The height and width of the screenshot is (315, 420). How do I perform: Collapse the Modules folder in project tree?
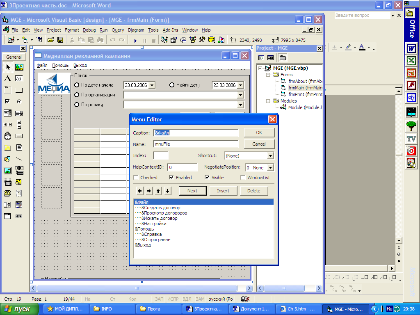pyautogui.click(x=268, y=101)
